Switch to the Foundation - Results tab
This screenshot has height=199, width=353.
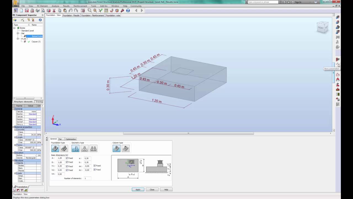(x=71, y=15)
